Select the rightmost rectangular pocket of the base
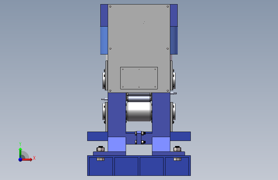The width and height of the screenshot is (278, 180). click(x=177, y=166)
